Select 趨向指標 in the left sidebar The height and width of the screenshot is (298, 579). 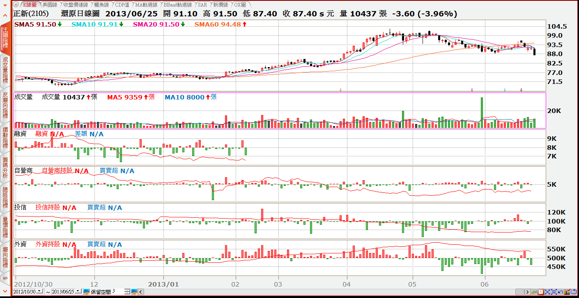[5, 258]
